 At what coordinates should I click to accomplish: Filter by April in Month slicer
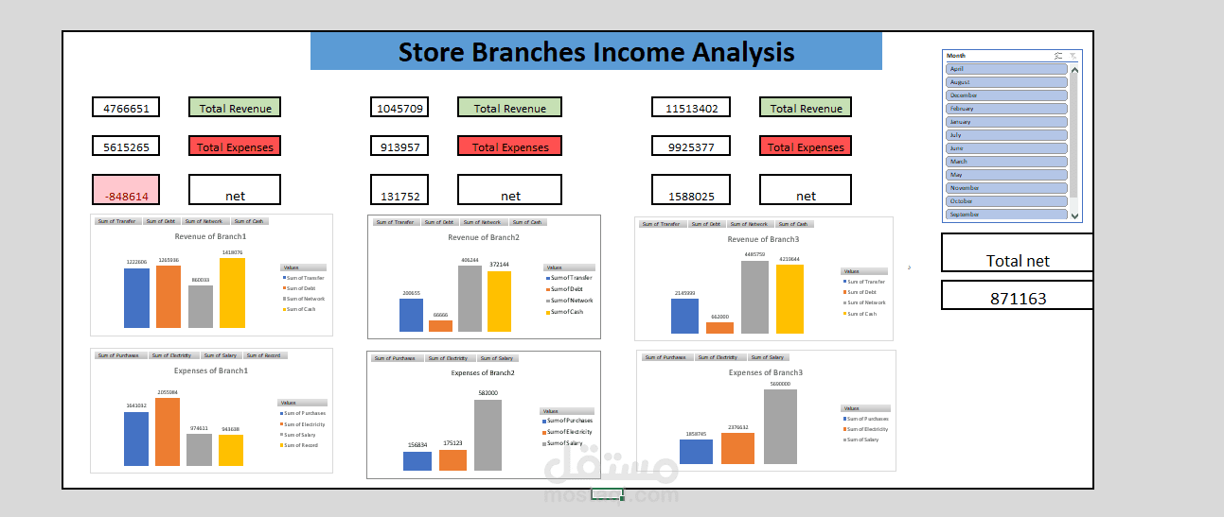[1006, 69]
